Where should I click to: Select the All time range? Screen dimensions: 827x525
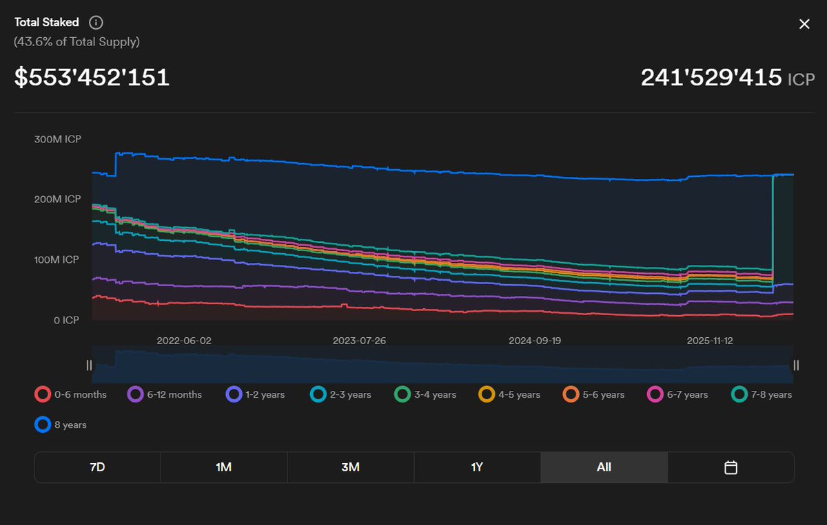(604, 467)
